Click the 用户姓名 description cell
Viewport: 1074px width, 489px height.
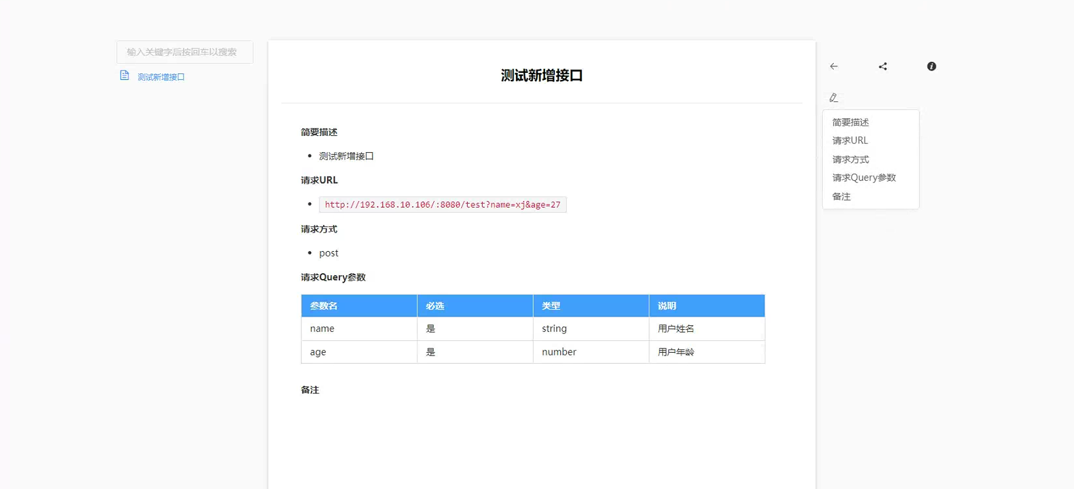tap(707, 329)
